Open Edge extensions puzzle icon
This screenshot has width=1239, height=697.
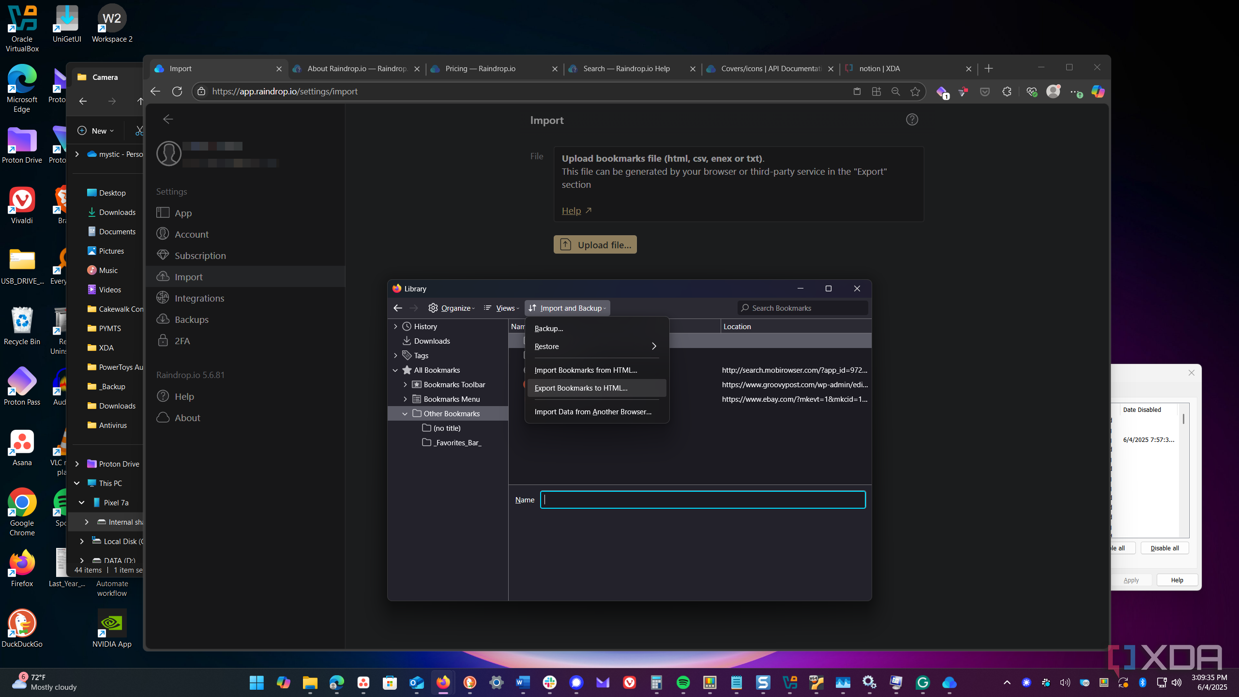coord(1007,91)
